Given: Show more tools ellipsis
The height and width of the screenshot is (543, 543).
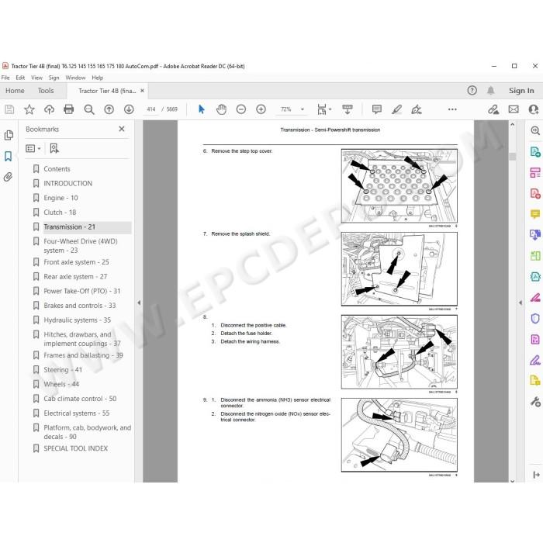Looking at the screenshot, I should pos(452,109).
